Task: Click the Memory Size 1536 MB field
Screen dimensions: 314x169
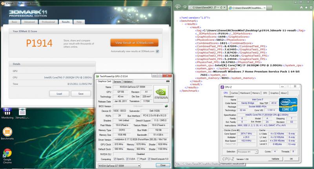Action: point(122,135)
